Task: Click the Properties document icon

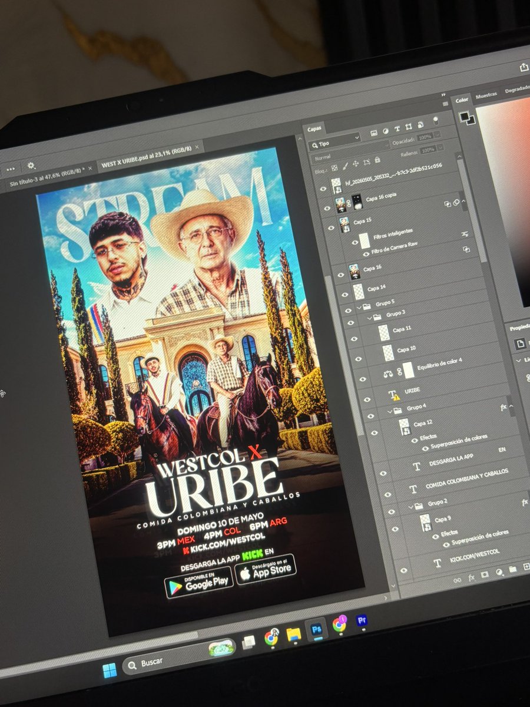Action: tap(521, 344)
